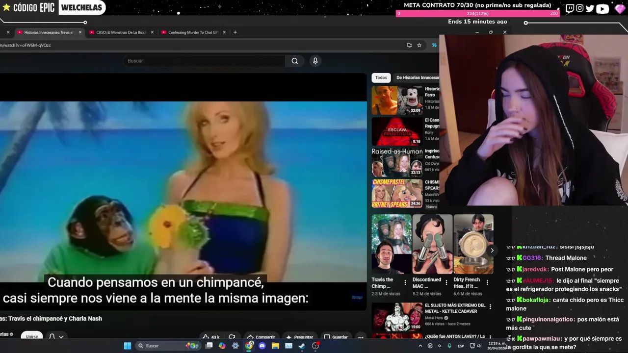The image size is (628, 353).
Task: Expand the hidden system tray icons chevron
Action: pos(420,346)
